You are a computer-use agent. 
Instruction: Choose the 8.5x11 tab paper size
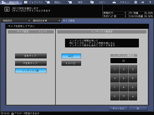71,63
